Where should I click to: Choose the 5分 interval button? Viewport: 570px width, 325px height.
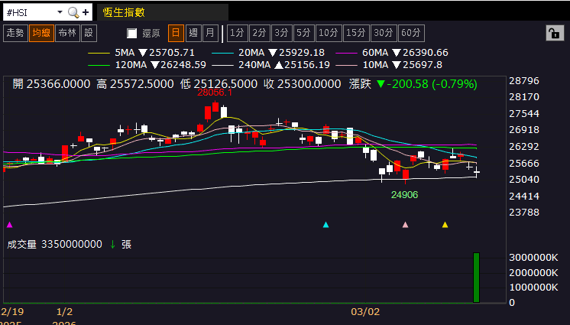pos(303,33)
